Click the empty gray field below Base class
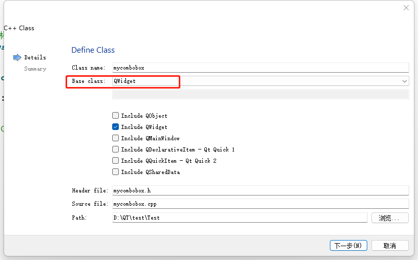Viewport: 418px width, 260px height. tap(260, 94)
